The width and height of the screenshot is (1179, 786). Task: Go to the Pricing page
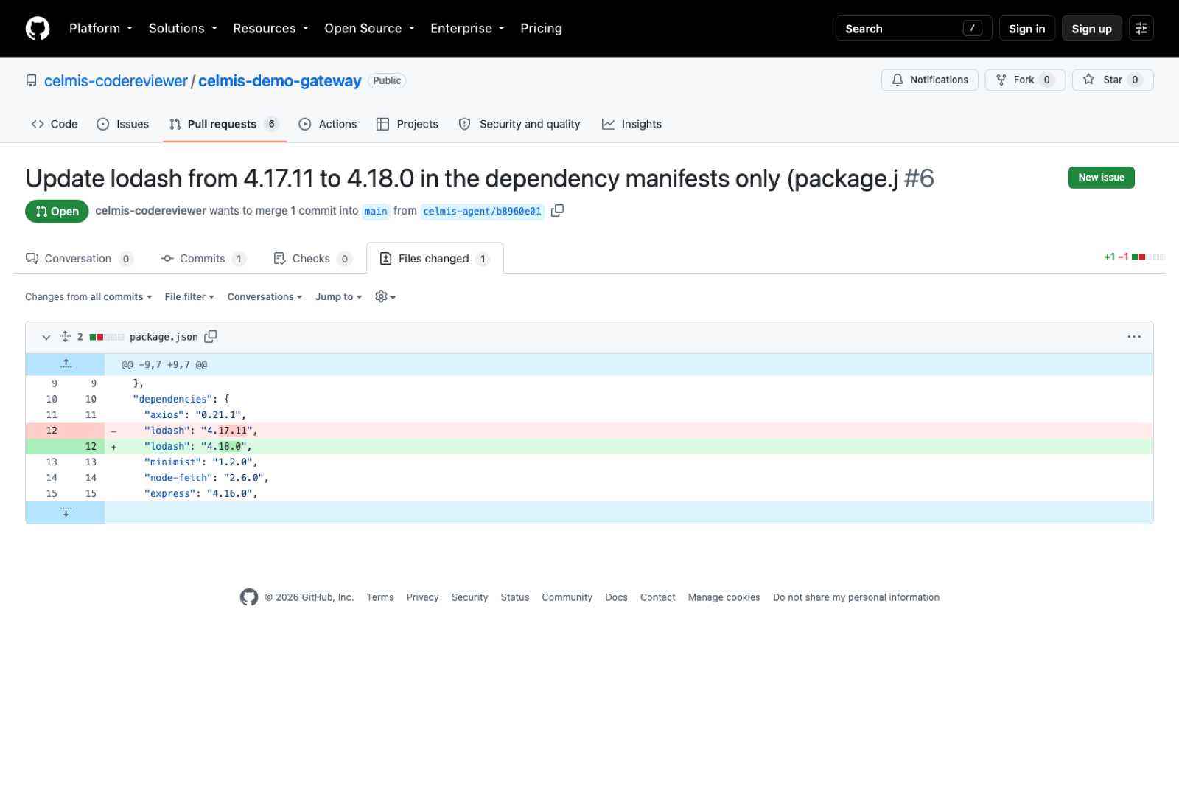(541, 29)
